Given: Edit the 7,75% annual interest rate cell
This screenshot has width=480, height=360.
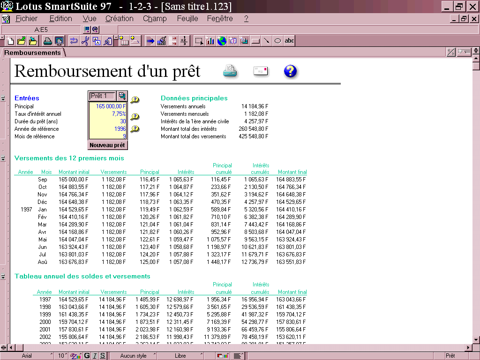Looking at the screenshot, I should 107,114.
